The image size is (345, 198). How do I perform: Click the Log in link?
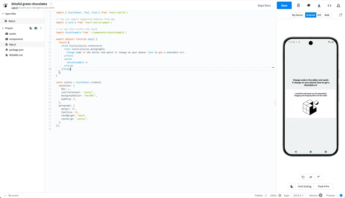(15, 8)
